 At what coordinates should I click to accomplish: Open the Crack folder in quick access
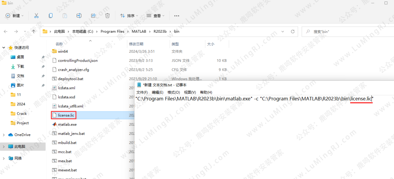click(x=22, y=113)
